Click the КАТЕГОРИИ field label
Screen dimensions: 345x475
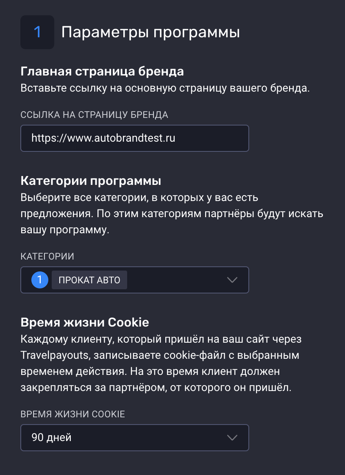coord(47,256)
